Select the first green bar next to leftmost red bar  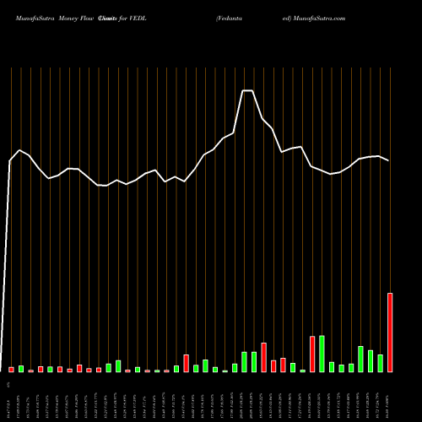[21, 369]
